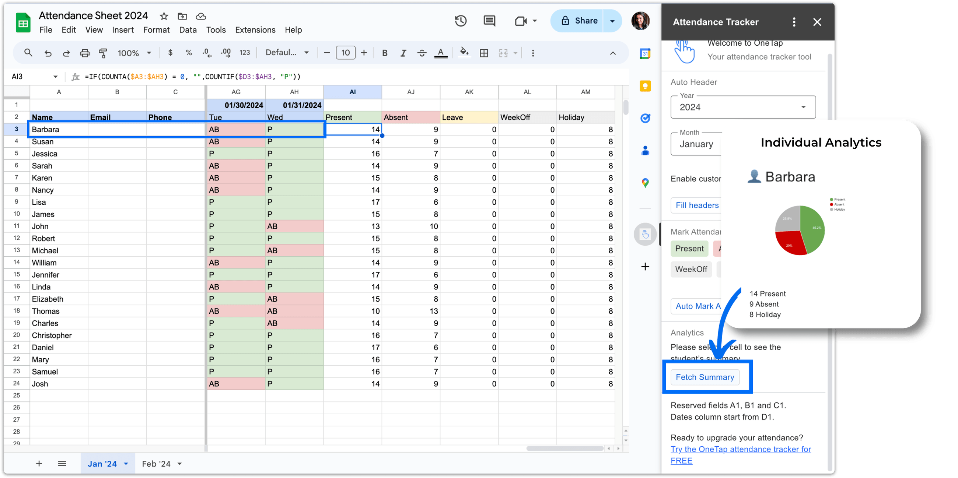Open the OneTap attendance tracker FREE link
This screenshot has height=478, width=958.
741,449
